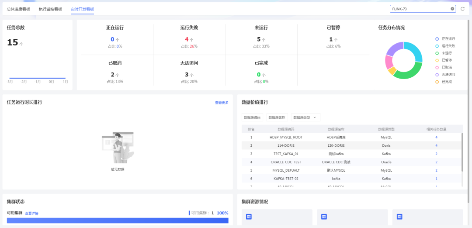472x228 pixels.
Task: Click the 数据源编码 filter input
Action: point(252,117)
